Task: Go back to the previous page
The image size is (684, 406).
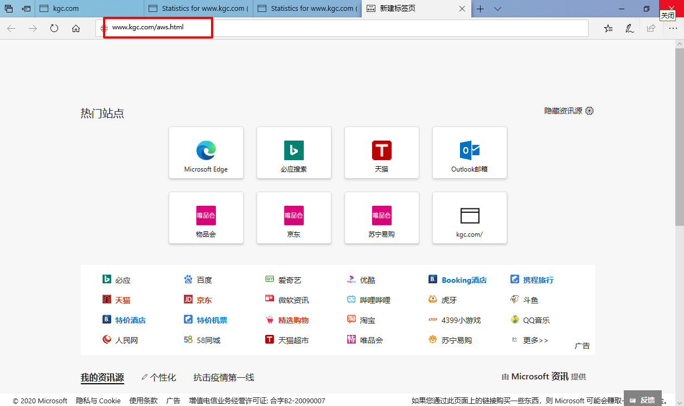Action: click(11, 29)
